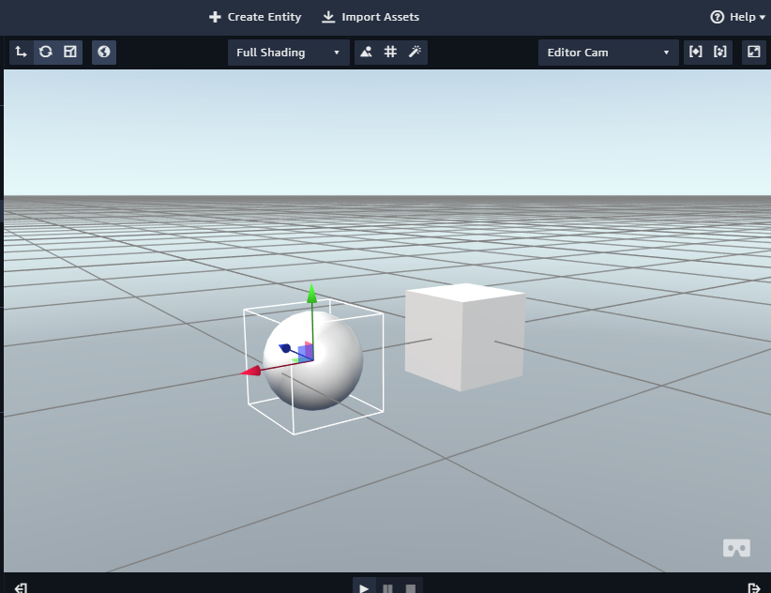This screenshot has width=771, height=593.
Task: Toggle world/local coordinate globe icon
Action: tap(104, 52)
